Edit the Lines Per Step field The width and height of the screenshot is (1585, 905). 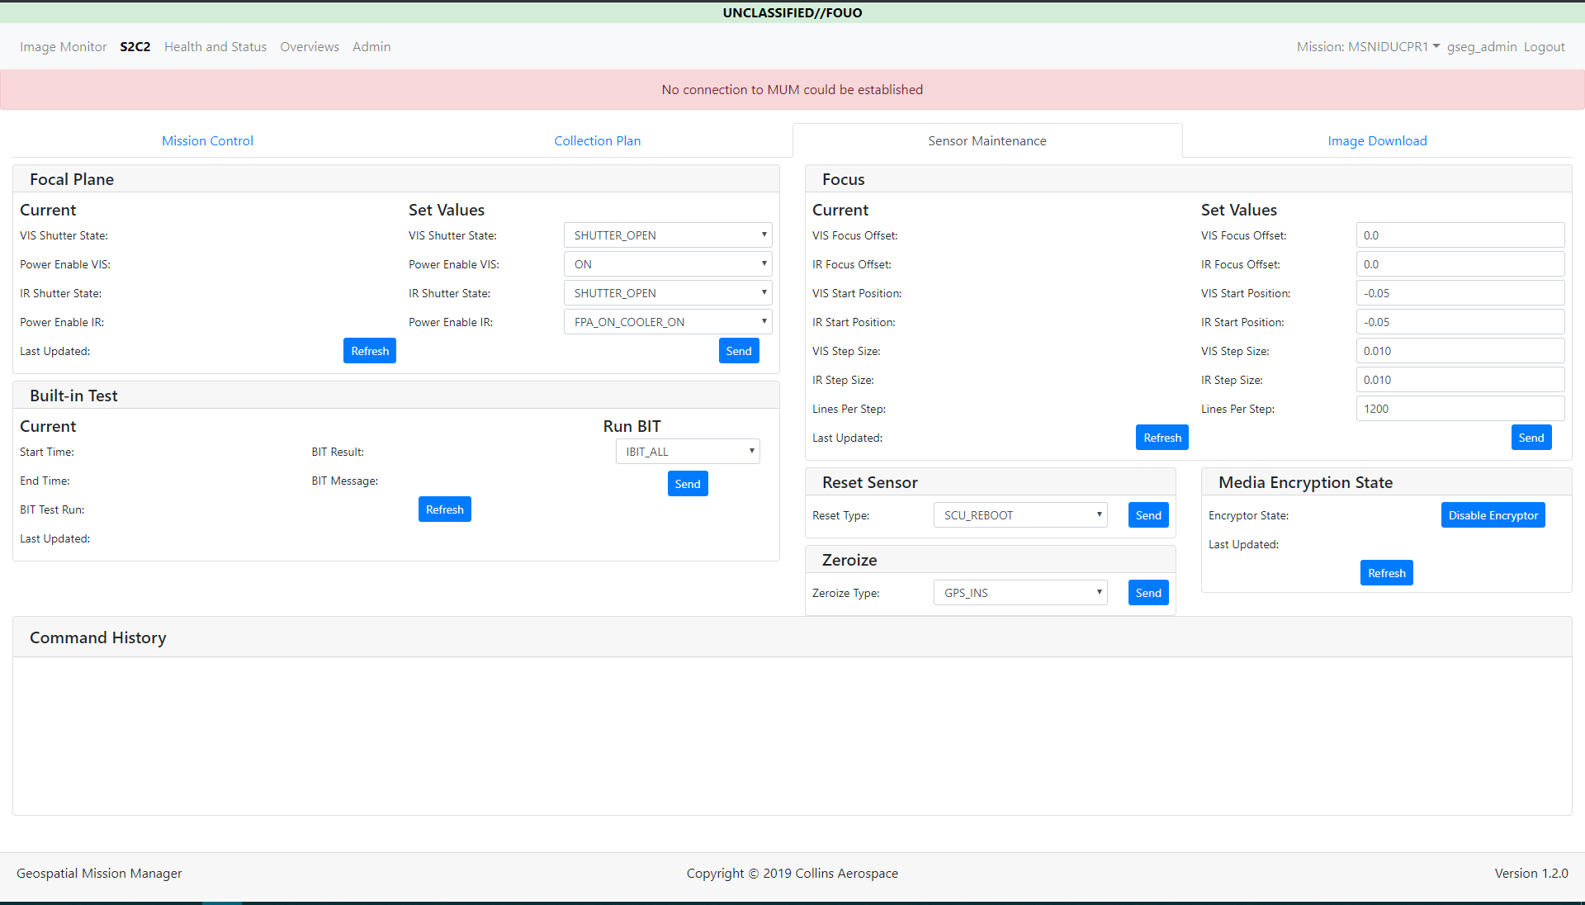point(1460,409)
